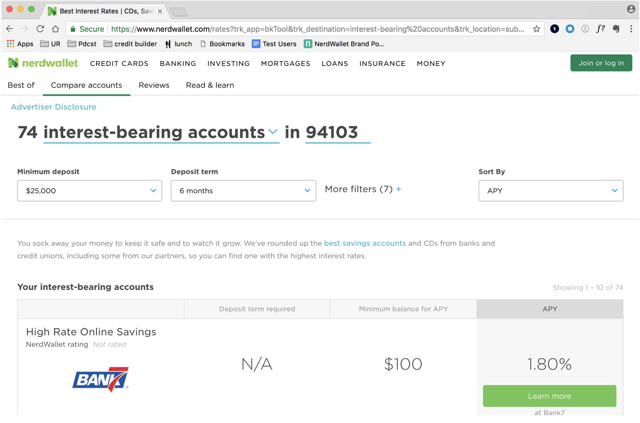Expand More filters (7)
The image size is (640, 423).
[363, 189]
